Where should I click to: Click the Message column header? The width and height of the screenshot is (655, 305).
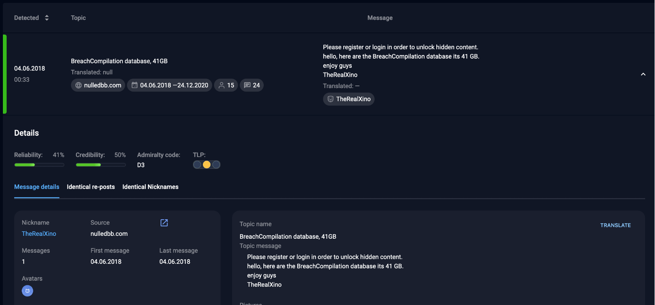(380, 18)
